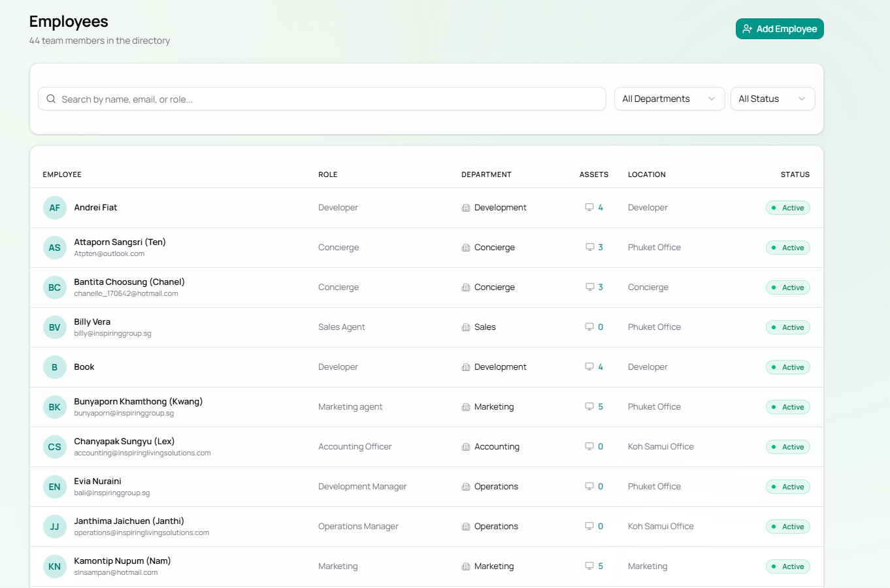
Task: Click the BC avatar for Bantita Choosung
Action: 55,287
